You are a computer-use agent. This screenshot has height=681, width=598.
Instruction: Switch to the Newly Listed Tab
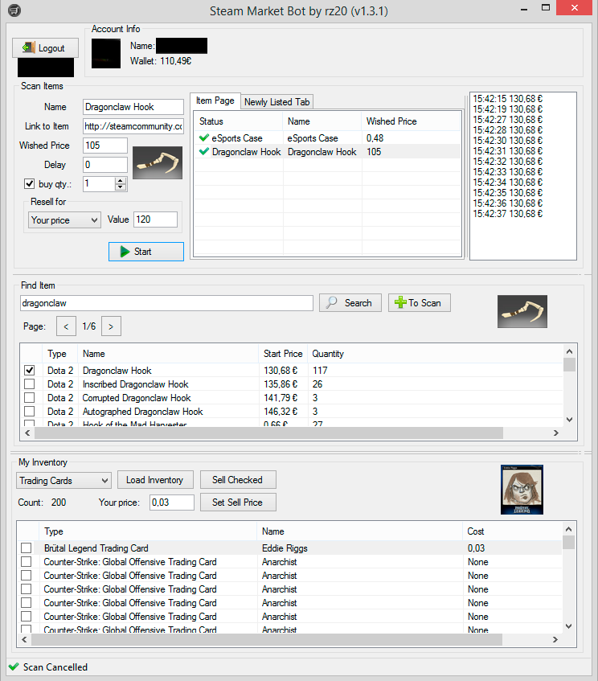pos(276,102)
